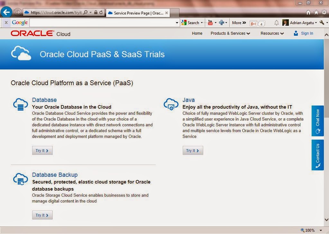Click 'Your Oracle Database in the Cloud' heading
Viewport: 329px width, 234px height.
pos(71,107)
